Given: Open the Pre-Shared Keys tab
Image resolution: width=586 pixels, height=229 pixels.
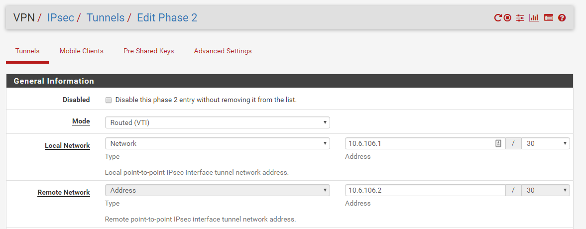Looking at the screenshot, I should pyautogui.click(x=149, y=51).
